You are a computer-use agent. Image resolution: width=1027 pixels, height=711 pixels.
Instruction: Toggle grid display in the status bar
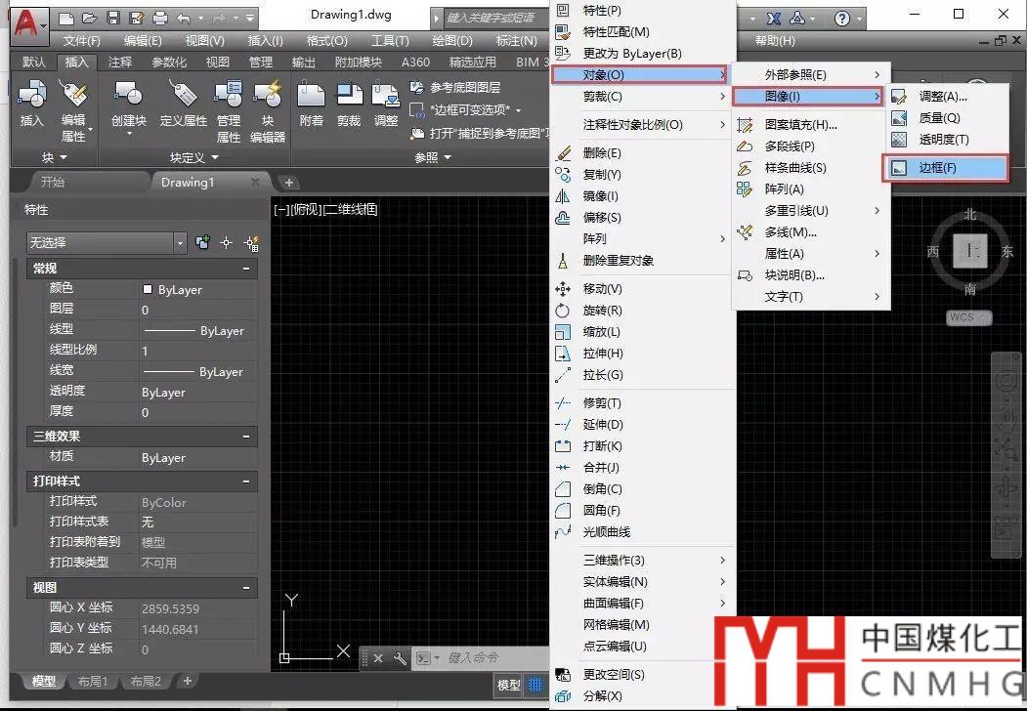[535, 685]
